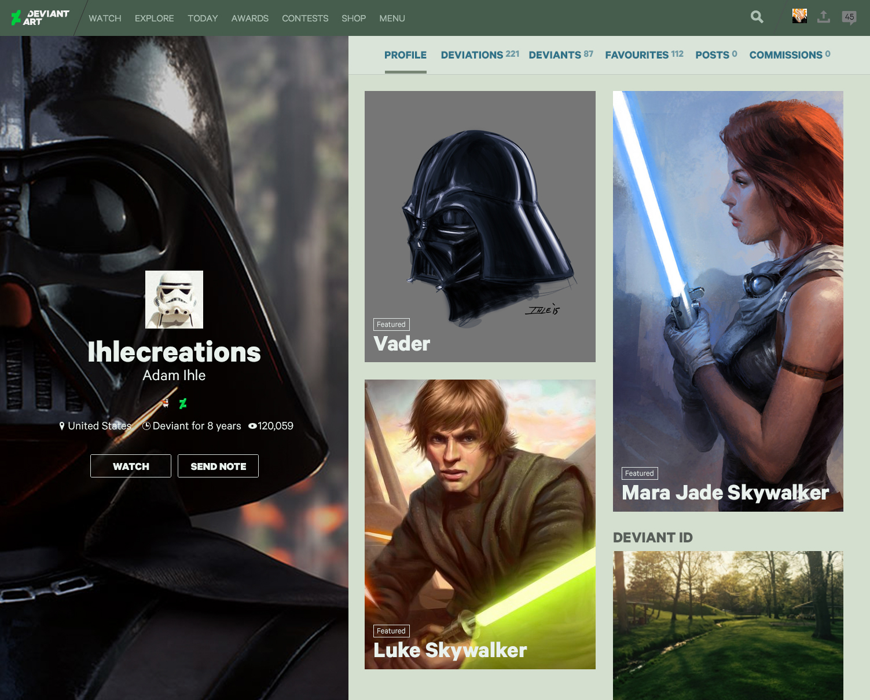870x700 pixels.
Task: Open the Contests menu item
Action: coord(305,18)
